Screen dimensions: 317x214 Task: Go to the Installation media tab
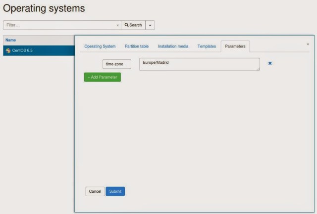pyautogui.click(x=173, y=46)
